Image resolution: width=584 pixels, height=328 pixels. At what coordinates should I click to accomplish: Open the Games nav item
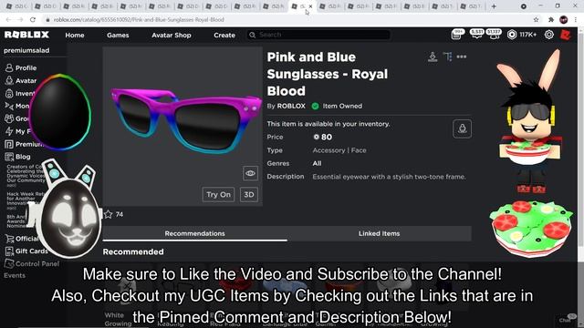[x=118, y=35]
